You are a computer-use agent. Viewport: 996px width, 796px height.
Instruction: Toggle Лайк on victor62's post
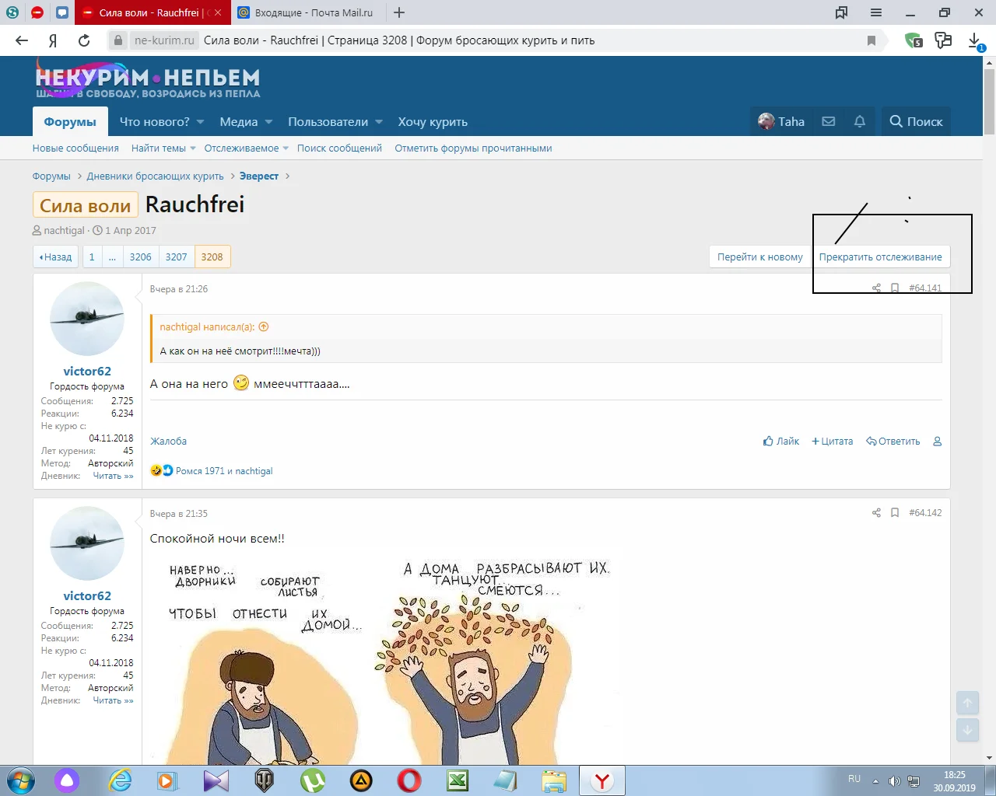click(x=781, y=442)
